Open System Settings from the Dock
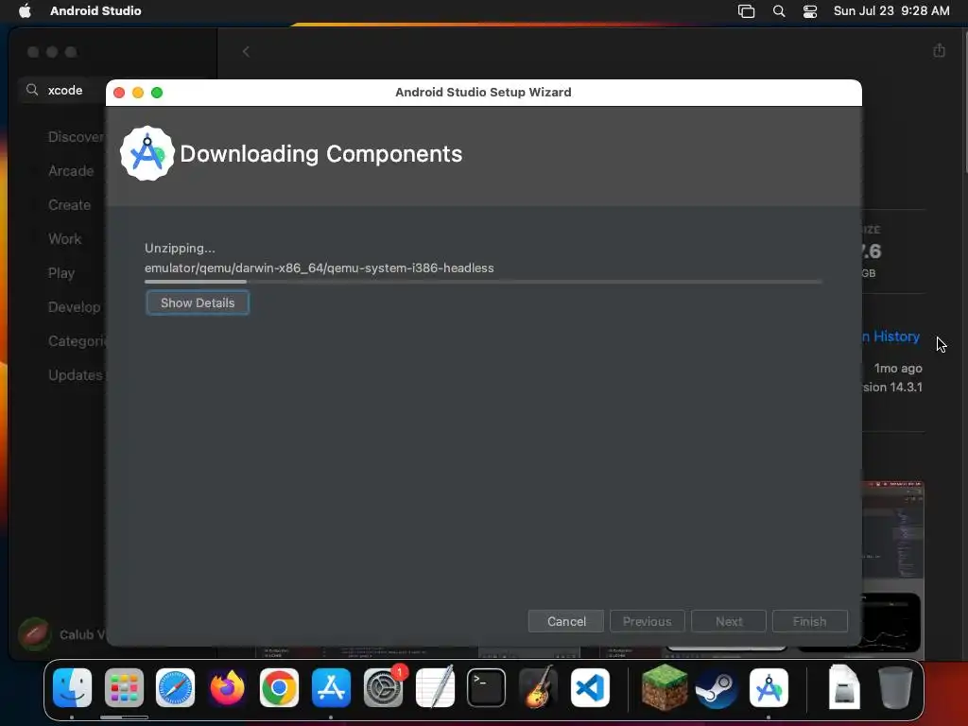This screenshot has width=968, height=726. coord(383,688)
